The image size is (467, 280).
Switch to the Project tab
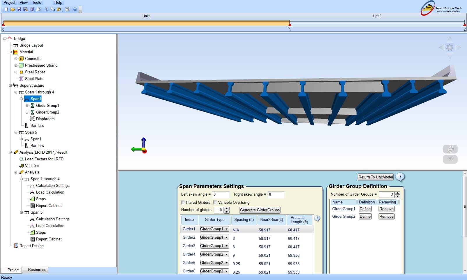pos(13,270)
